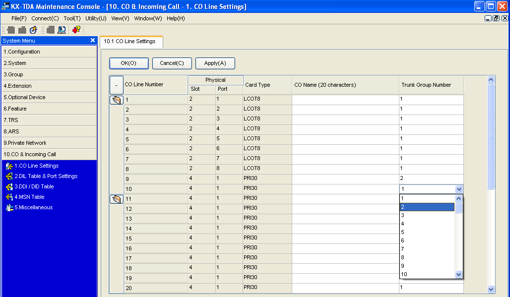Click the CO Line Settings menu icon
Image resolution: width=510 pixels, height=297 pixels.
[x=9, y=166]
